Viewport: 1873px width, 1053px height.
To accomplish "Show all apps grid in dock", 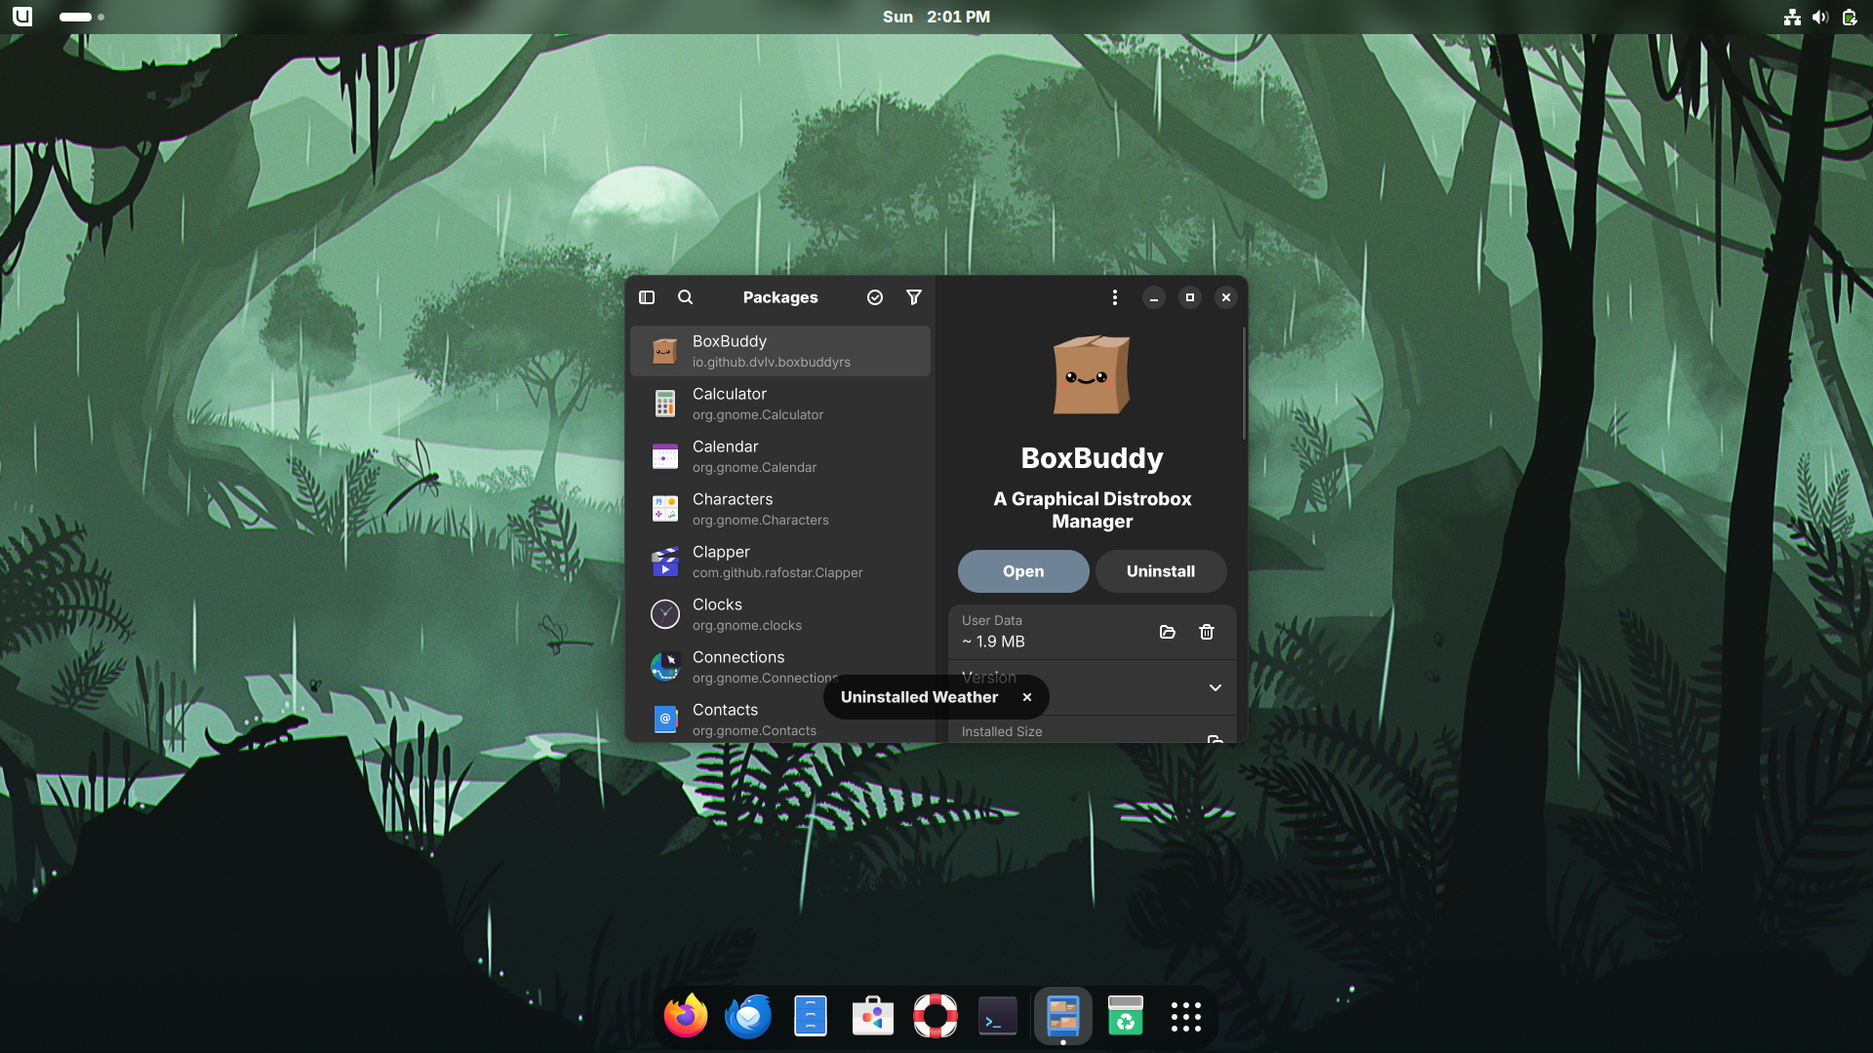I will pos(1186,1017).
